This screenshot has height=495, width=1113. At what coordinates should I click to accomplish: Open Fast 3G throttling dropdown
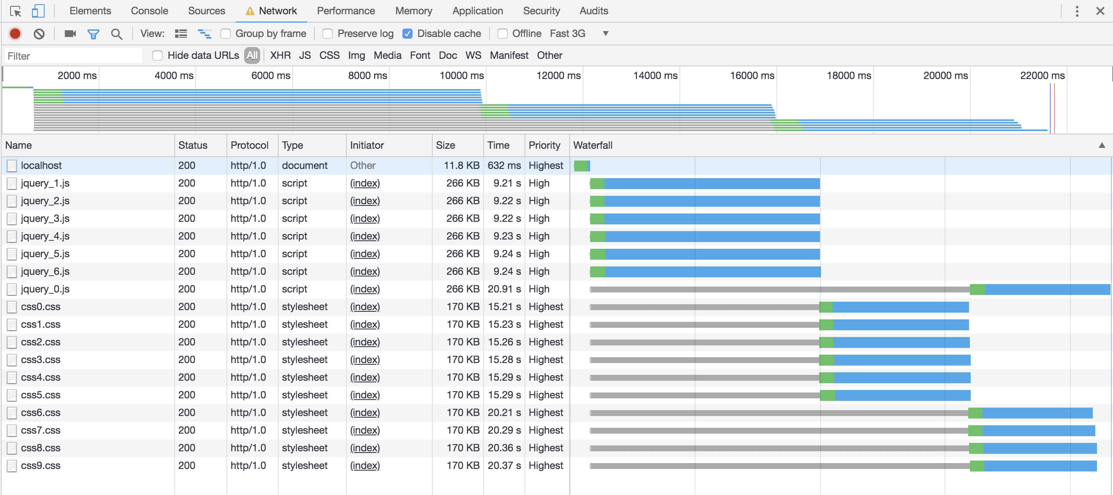579,34
